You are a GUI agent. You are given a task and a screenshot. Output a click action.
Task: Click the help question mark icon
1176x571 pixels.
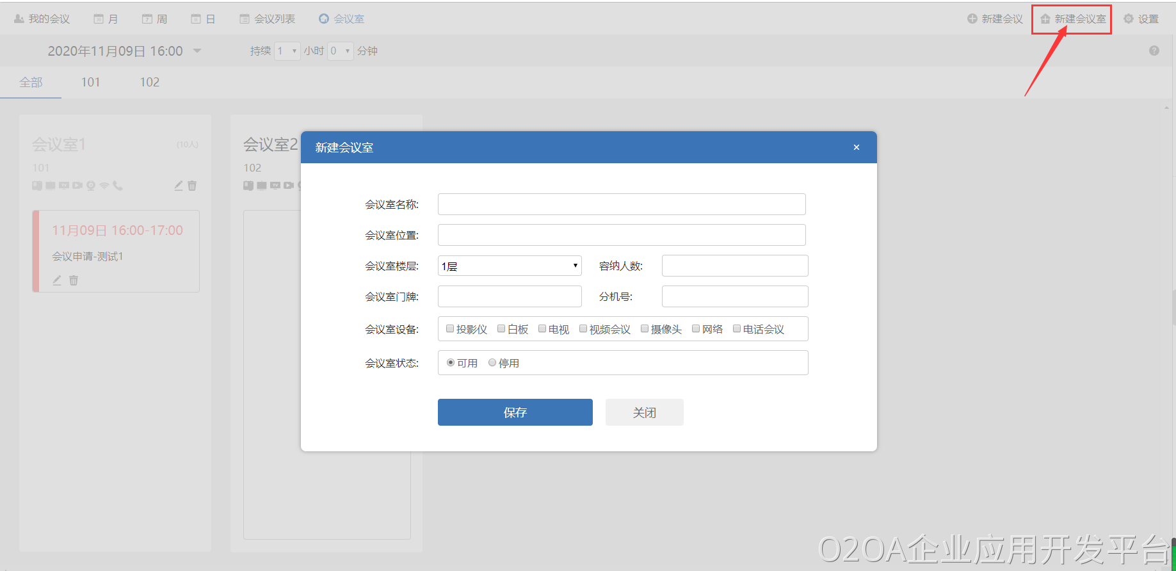(1154, 51)
